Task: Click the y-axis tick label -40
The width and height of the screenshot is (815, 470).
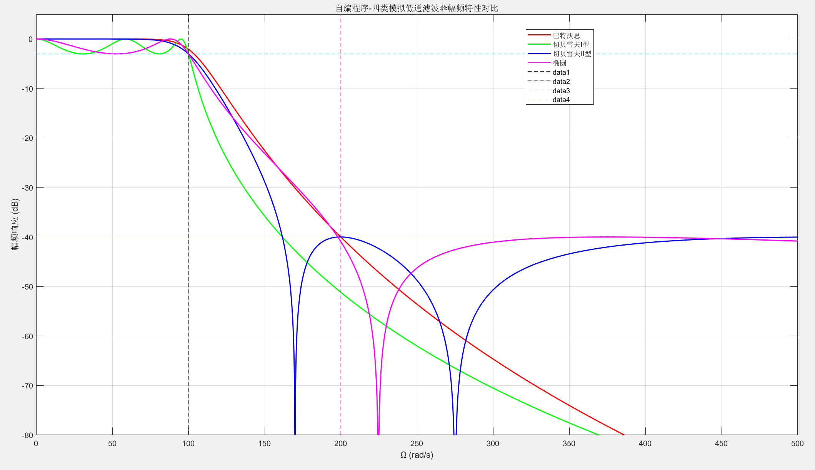Action: (x=27, y=237)
